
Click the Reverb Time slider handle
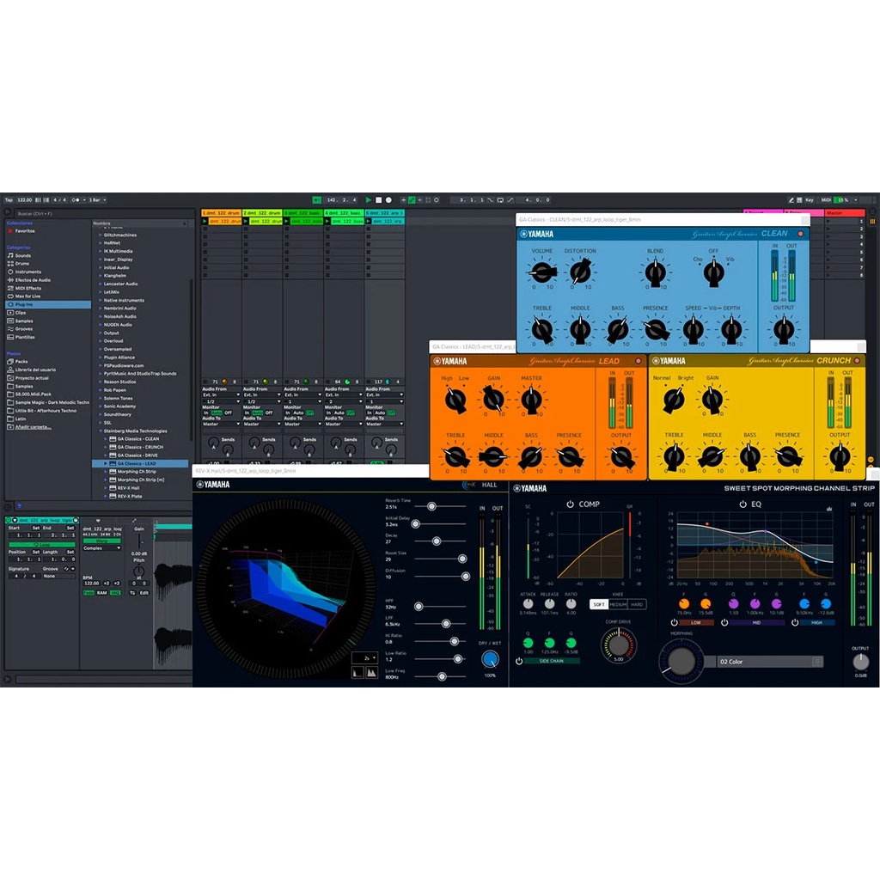click(431, 506)
